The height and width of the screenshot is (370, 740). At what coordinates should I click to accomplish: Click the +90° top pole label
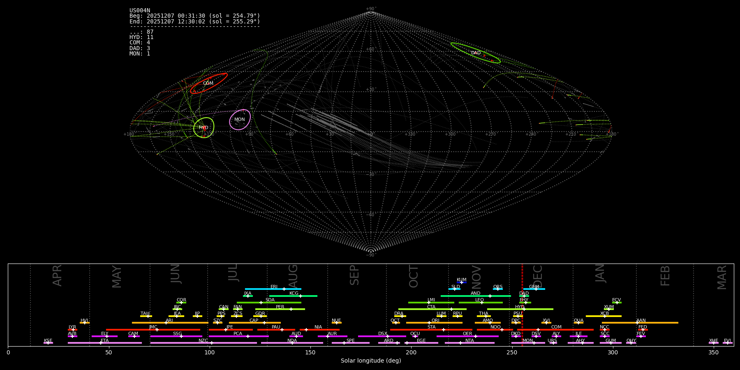[370, 9]
